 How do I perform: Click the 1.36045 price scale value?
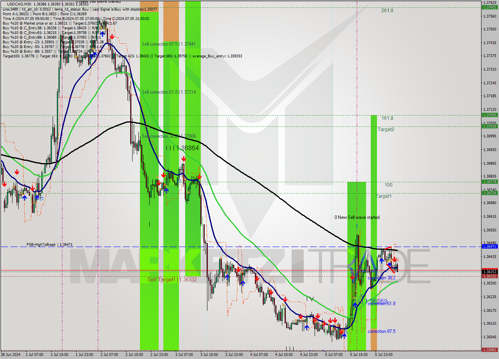click(490, 337)
